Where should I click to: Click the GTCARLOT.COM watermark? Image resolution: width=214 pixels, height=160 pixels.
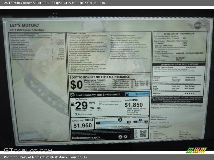28,150
